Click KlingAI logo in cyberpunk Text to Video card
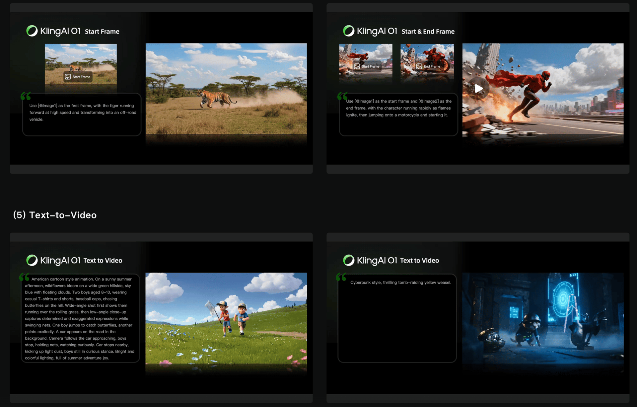 tap(349, 260)
